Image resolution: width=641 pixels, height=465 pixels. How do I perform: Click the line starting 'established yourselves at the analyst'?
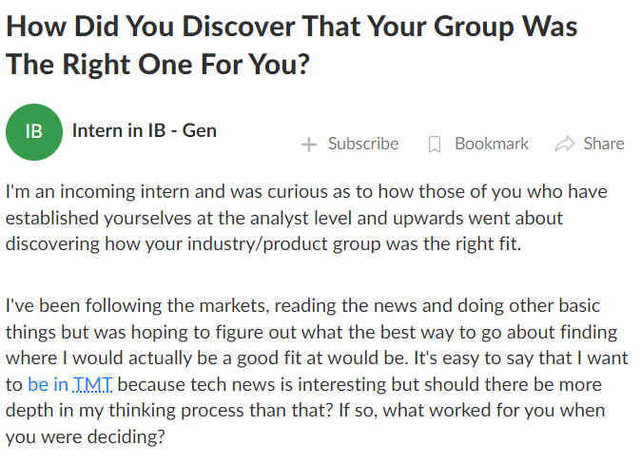click(284, 218)
